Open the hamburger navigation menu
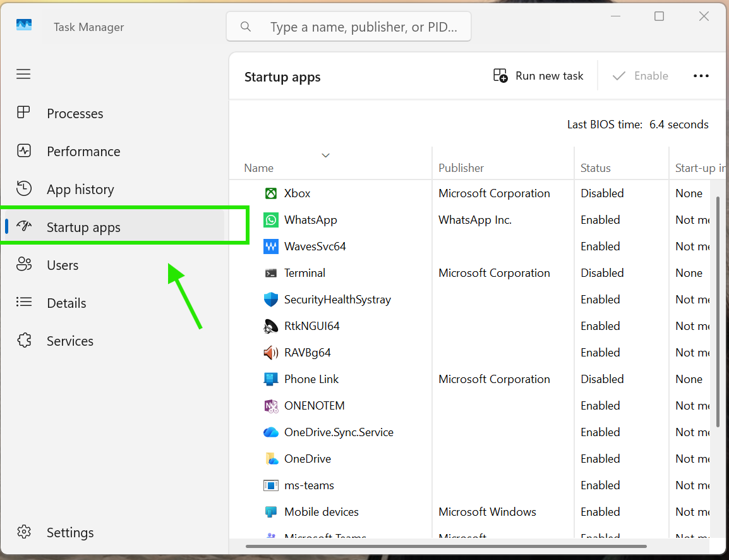The height and width of the screenshot is (560, 729). pos(23,74)
